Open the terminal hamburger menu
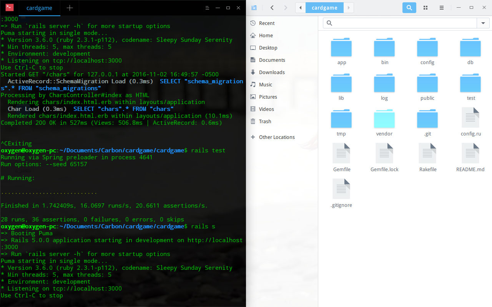492x307 pixels. [207, 8]
